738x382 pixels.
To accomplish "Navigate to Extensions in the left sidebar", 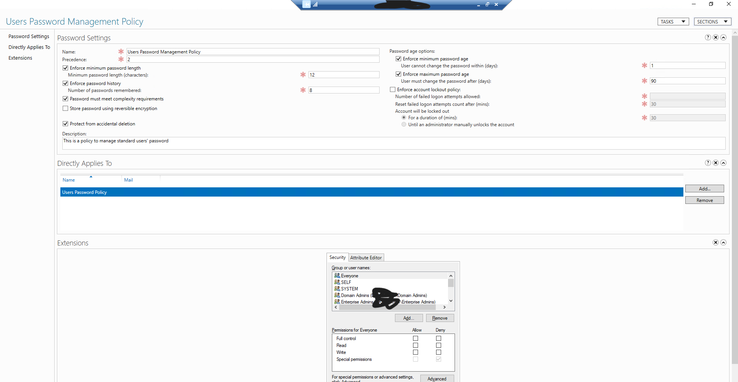I will coord(20,58).
